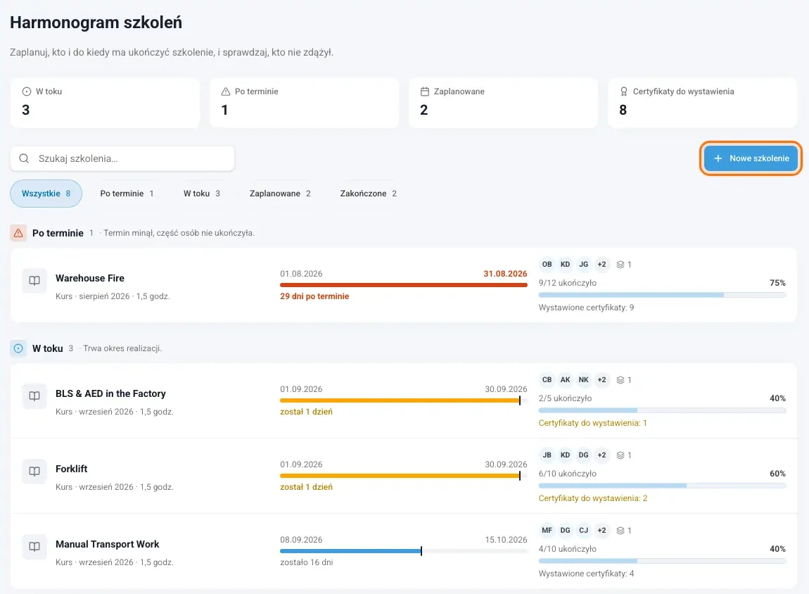This screenshot has width=809, height=594.
Task: Click the book icon beside Forklift
Action: tap(34, 472)
